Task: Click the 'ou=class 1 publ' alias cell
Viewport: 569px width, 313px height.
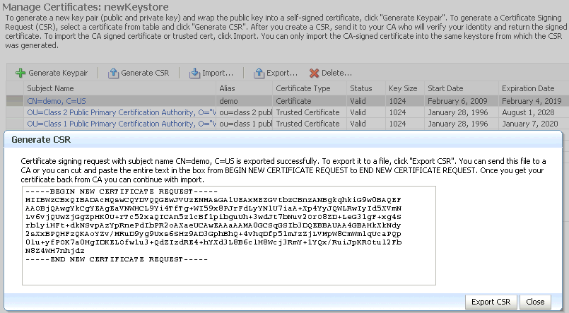Action: (x=245, y=124)
